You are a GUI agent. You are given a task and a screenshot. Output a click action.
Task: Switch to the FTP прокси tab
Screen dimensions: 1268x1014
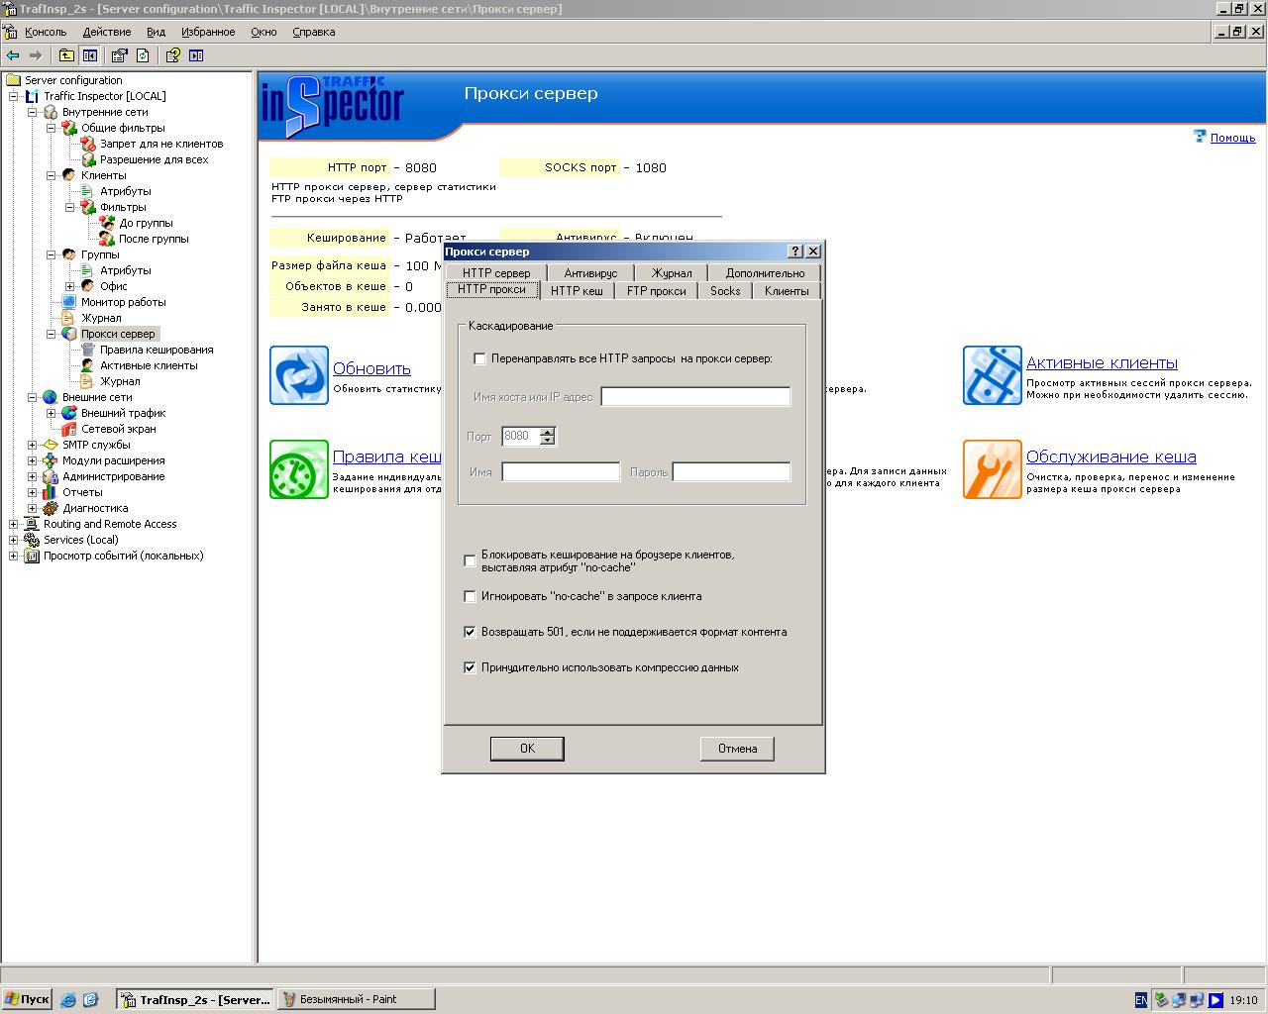(x=656, y=290)
